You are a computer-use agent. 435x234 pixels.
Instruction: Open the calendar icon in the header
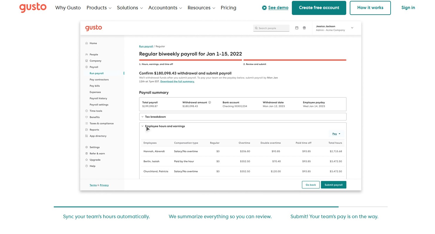297,28
